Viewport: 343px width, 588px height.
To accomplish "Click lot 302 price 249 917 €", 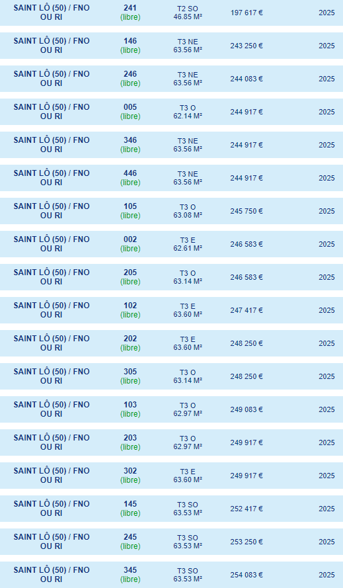I will pos(247,476).
